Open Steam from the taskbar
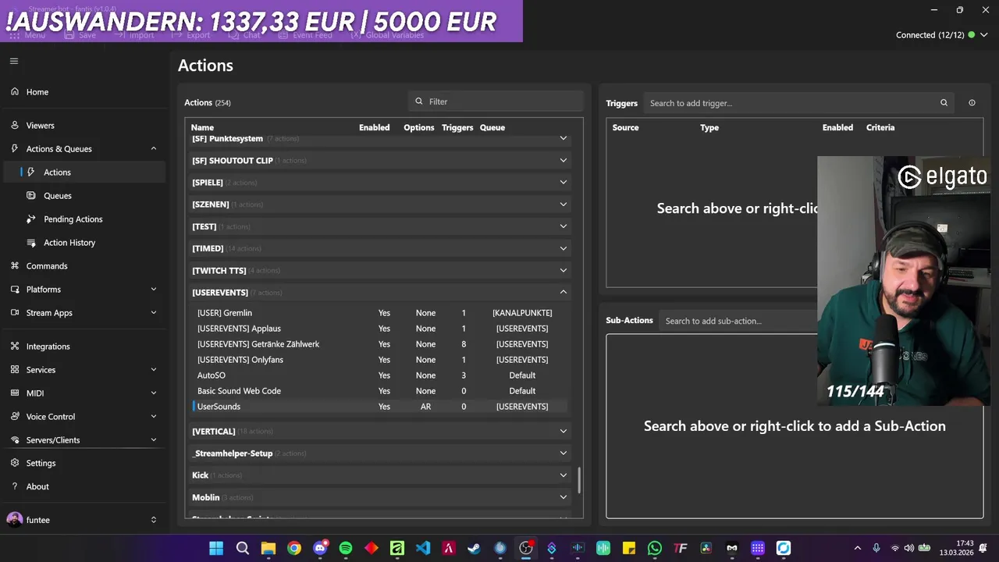Screen dimensions: 999x562 coord(474,548)
